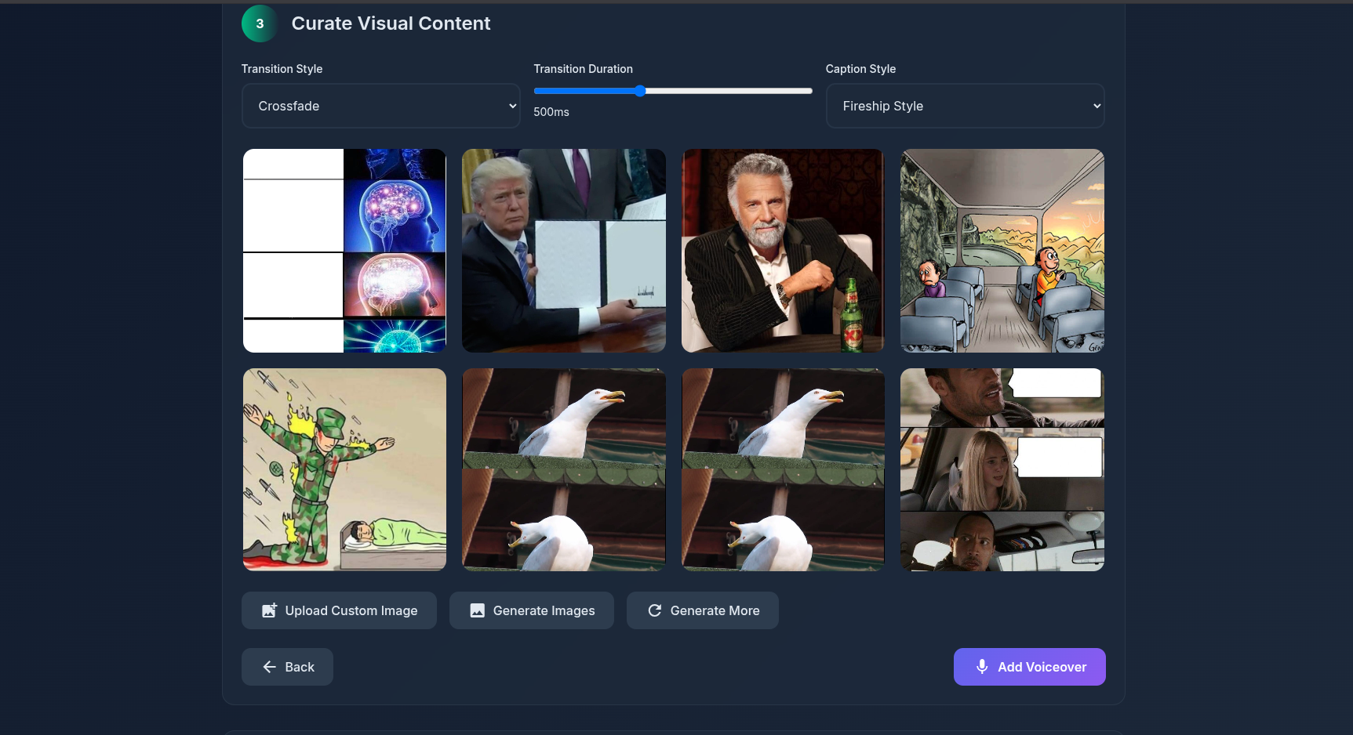Image resolution: width=1353 pixels, height=735 pixels.
Task: Select the expanding brain meme thumbnail
Action: [x=344, y=251]
